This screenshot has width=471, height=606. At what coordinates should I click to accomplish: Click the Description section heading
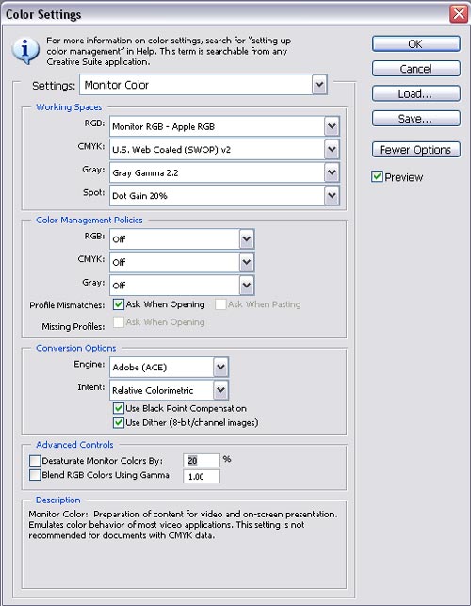[x=58, y=500]
